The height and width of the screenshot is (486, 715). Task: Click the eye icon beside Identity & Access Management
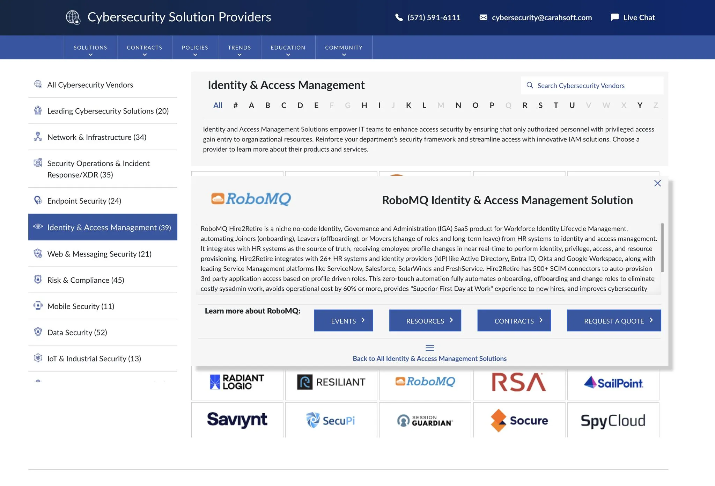pyautogui.click(x=38, y=227)
